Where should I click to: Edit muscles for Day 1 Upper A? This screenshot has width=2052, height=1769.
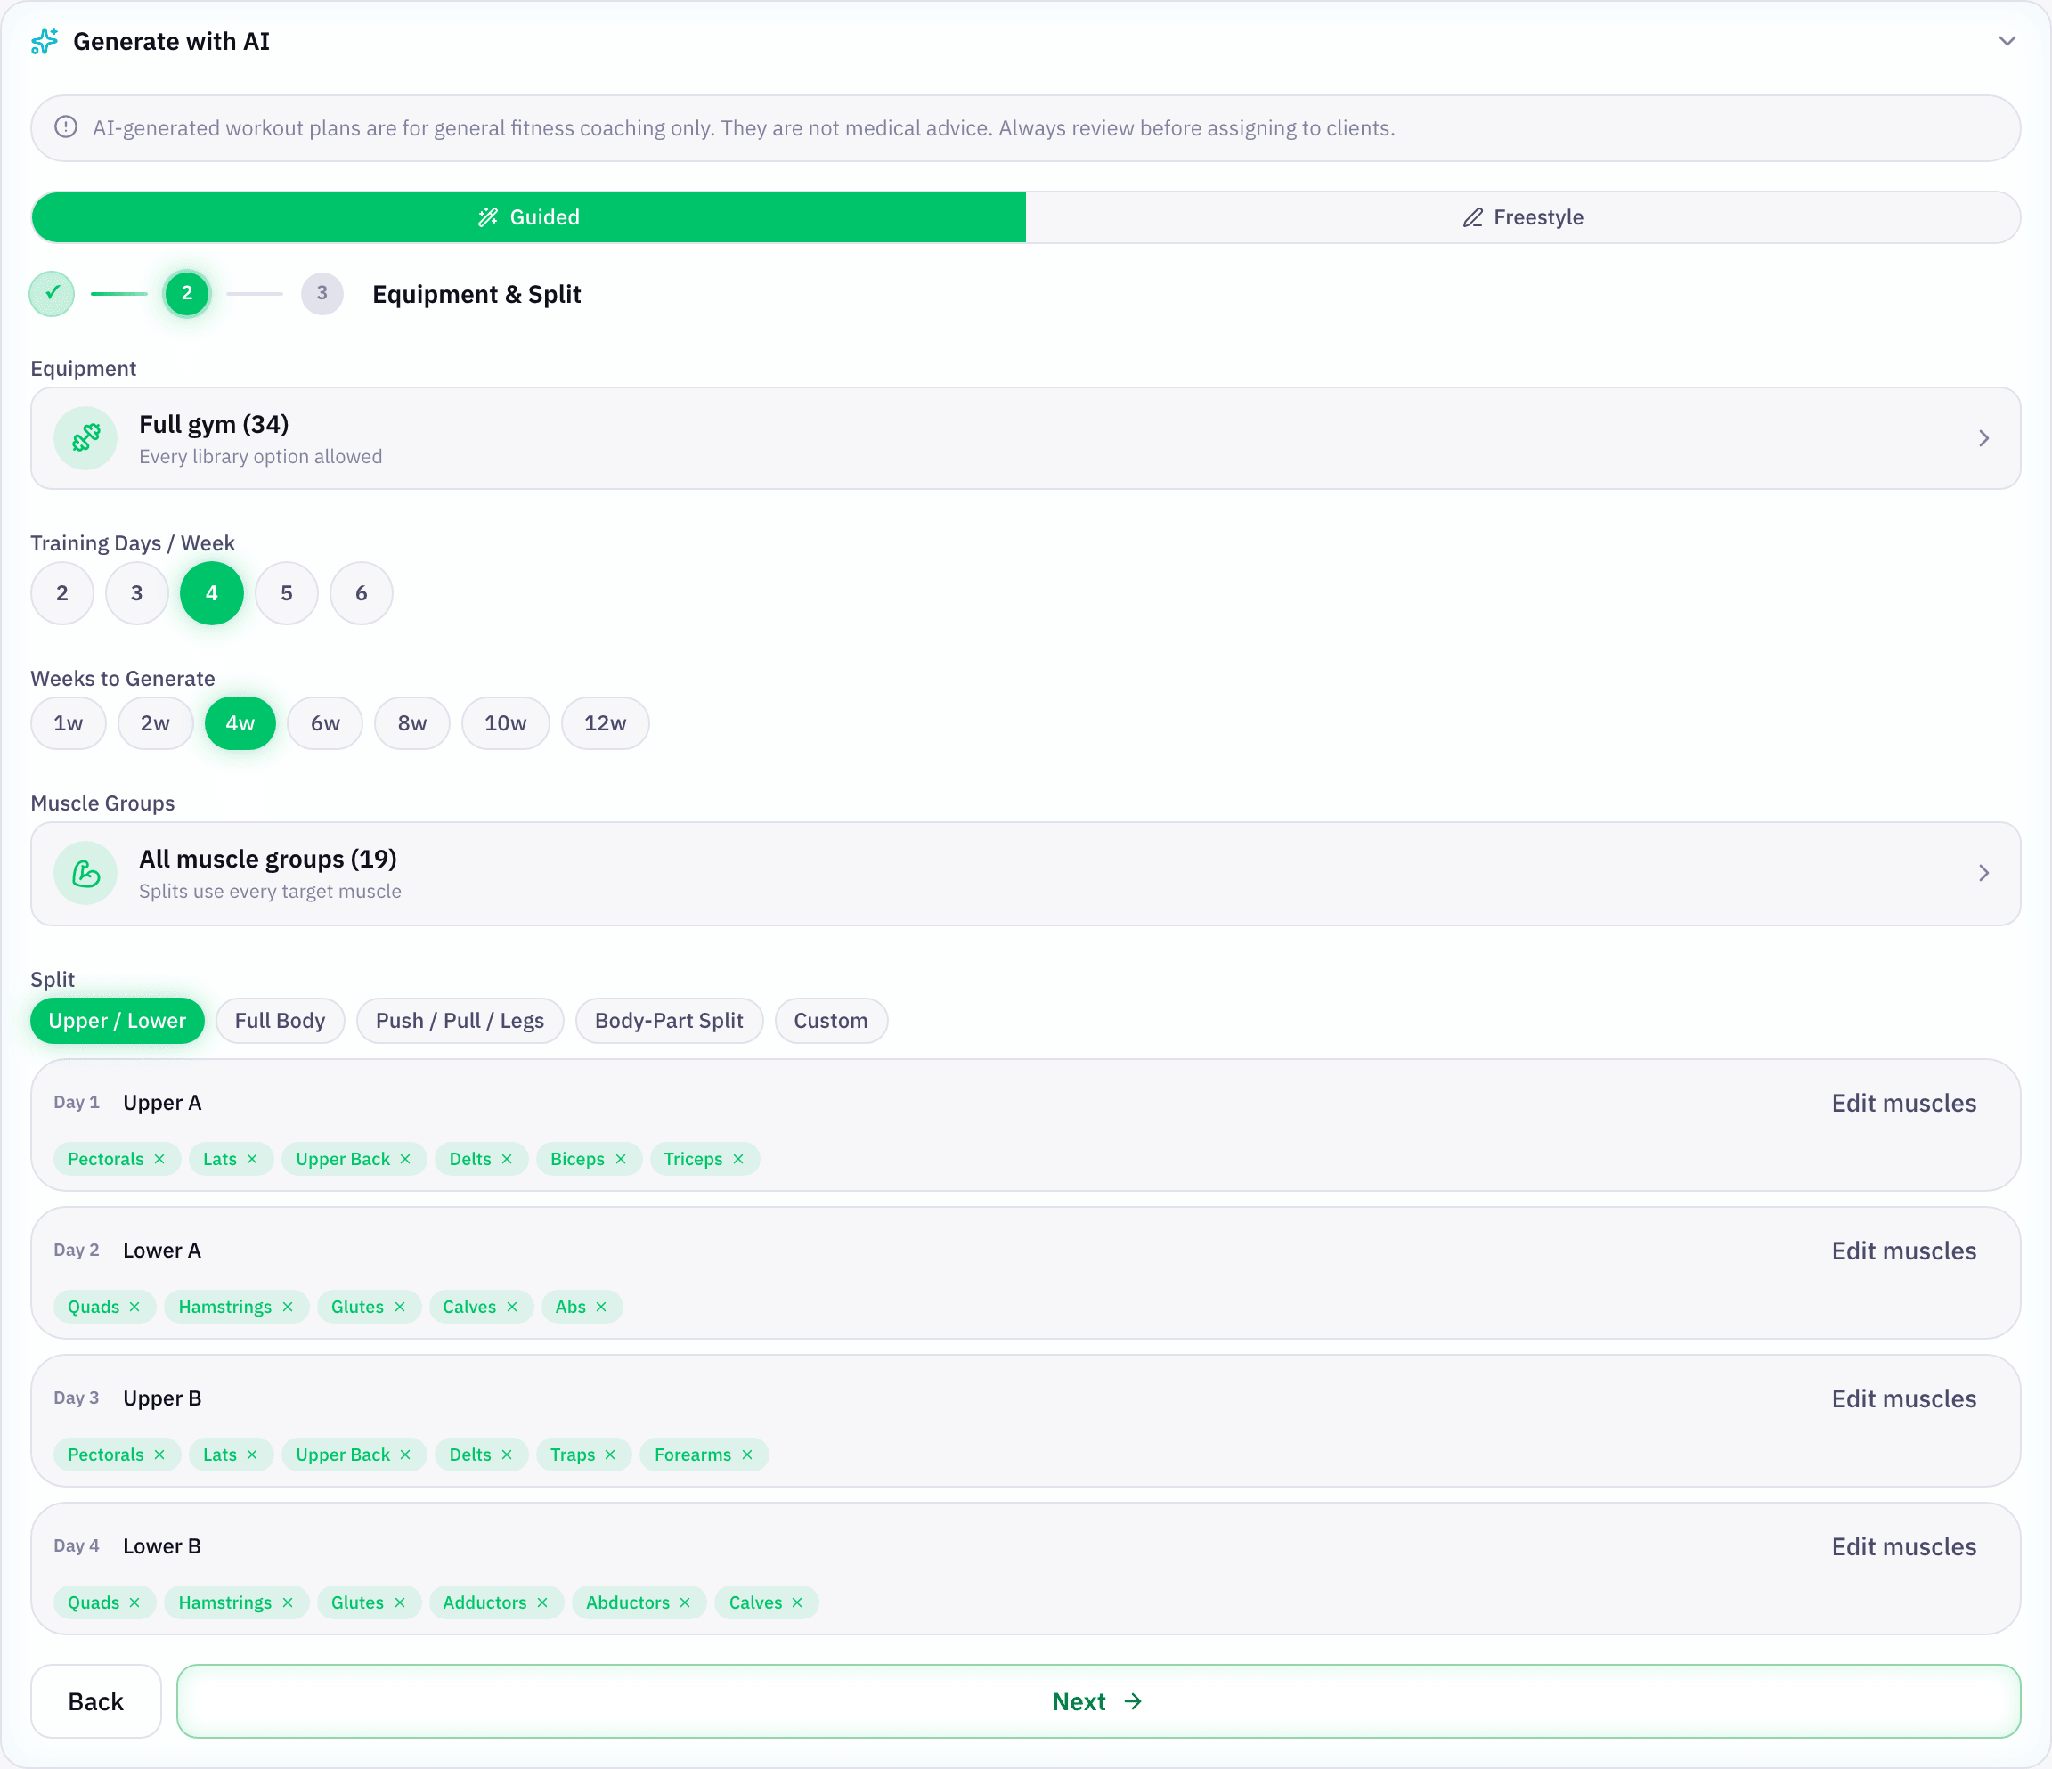coord(1903,1103)
